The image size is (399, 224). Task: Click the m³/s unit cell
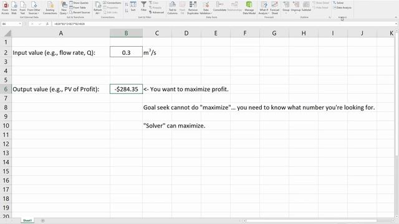tap(157, 52)
